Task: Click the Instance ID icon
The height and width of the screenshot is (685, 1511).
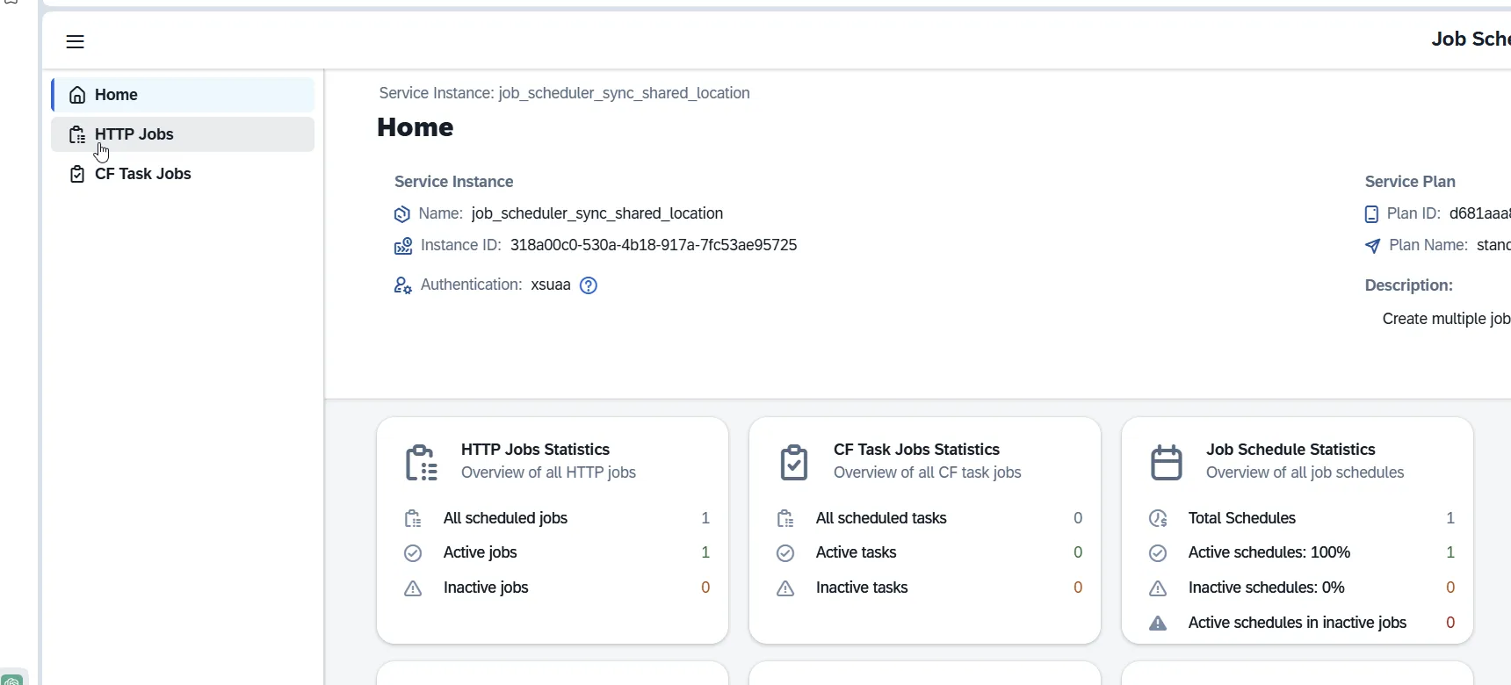Action: pos(403,246)
